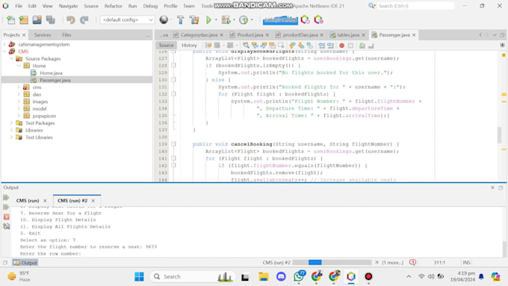Screen dimensions: 508x286
Task: Open the Navigate menu
Action: [68, 6]
